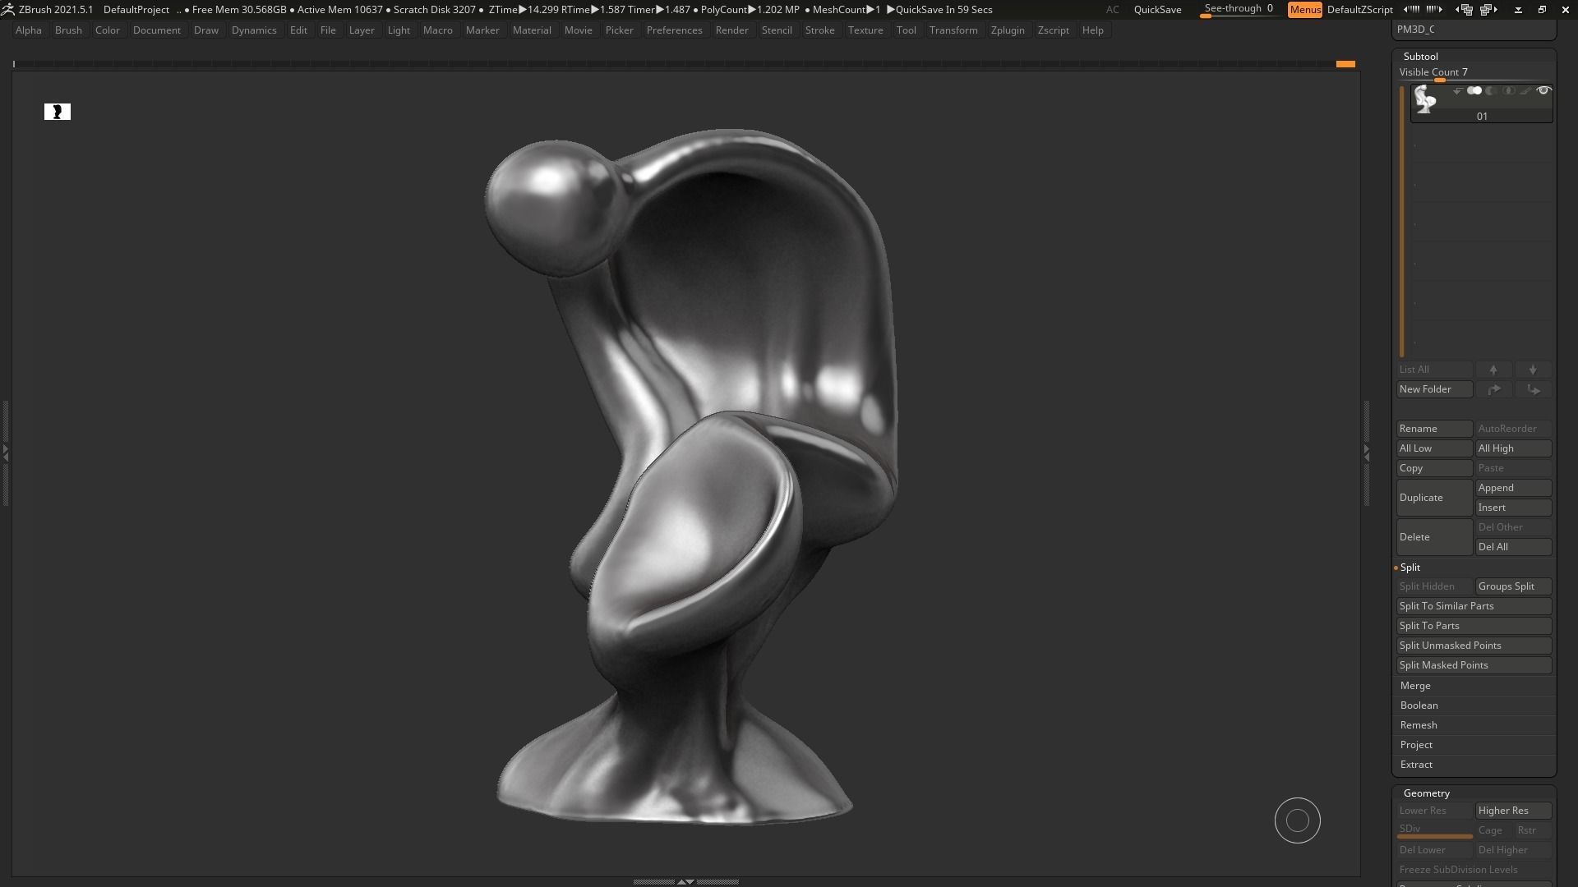Click the bent arrow move-to-bottom icon
The height and width of the screenshot is (887, 1578).
point(1533,389)
